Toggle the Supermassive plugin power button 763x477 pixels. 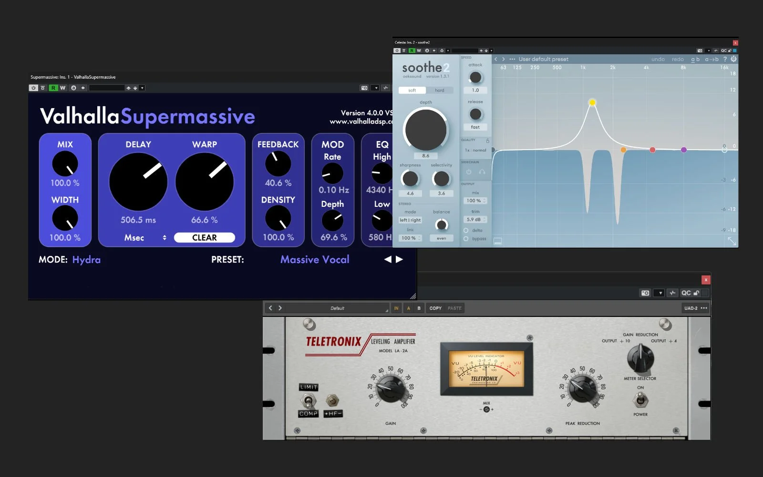click(33, 88)
